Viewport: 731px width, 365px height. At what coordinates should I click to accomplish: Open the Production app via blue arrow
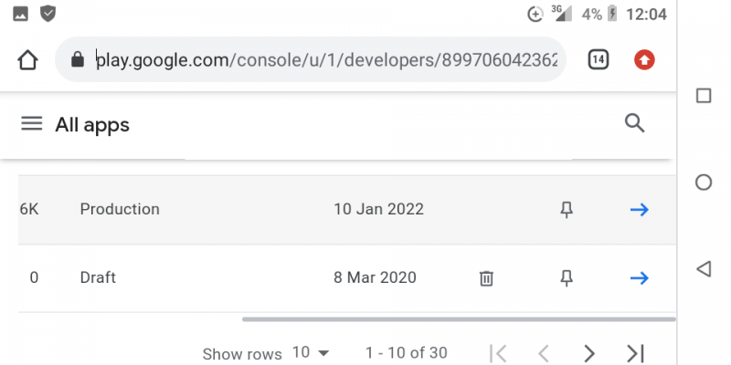(639, 210)
